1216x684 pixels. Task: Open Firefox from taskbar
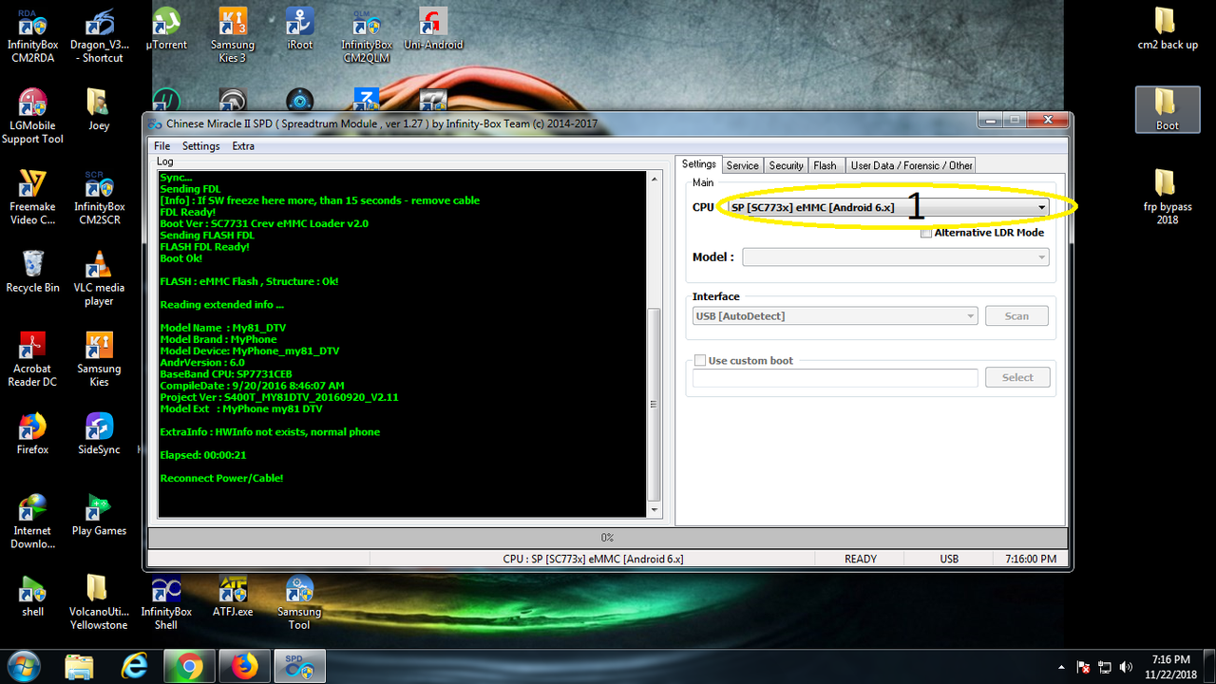244,667
